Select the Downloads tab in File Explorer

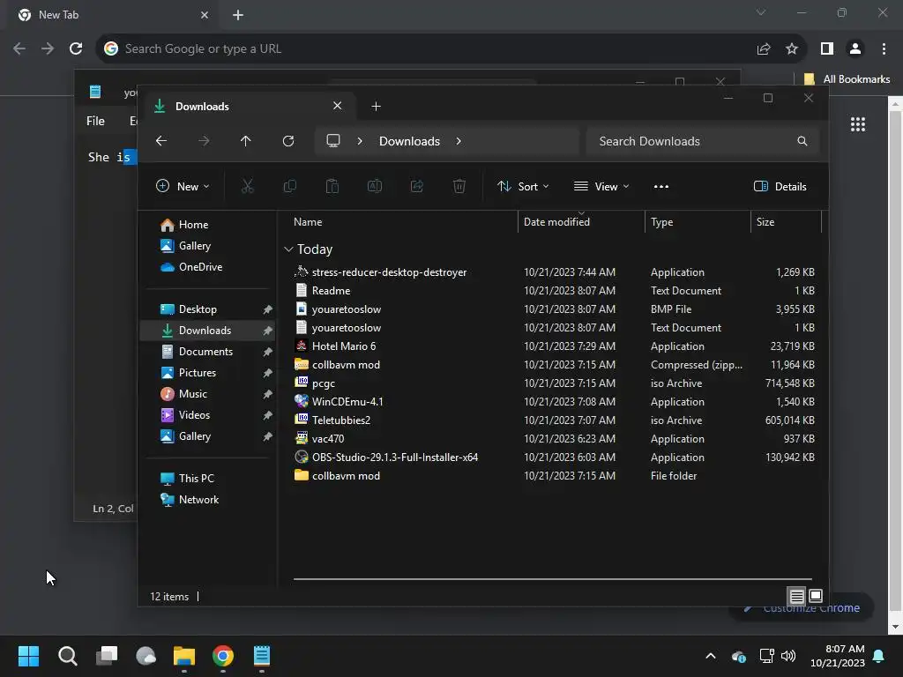coord(248,106)
